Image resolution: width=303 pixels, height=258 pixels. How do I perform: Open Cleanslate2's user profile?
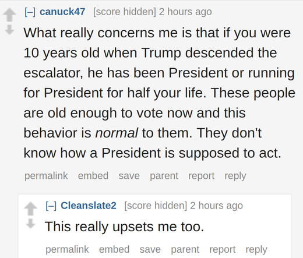[x=89, y=206]
